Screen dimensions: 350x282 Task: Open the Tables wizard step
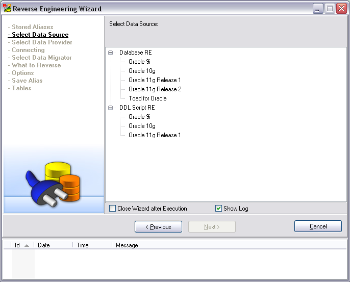coord(19,88)
